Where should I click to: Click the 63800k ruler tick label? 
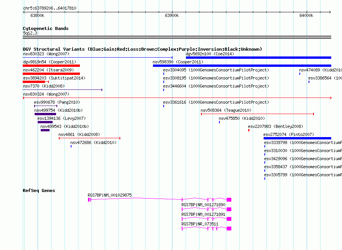[37, 15]
